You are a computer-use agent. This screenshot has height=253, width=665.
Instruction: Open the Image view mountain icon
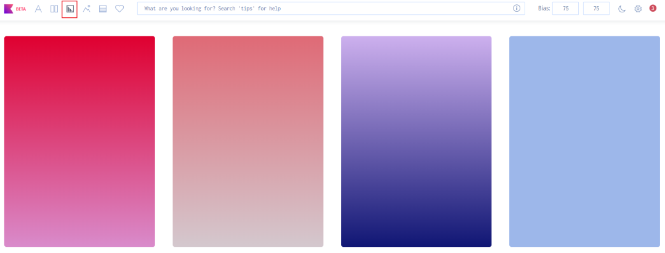87,9
